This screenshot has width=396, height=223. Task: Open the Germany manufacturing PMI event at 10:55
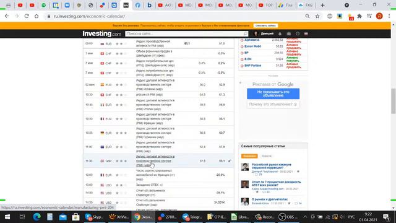155,133
